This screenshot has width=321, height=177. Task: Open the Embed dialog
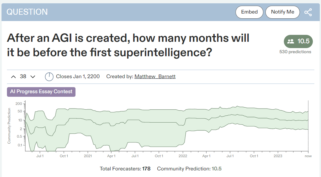click(x=249, y=12)
